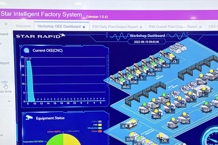Select the CNC machine labeled 39.63
This screenshot has width=218, height=145.
156,115
